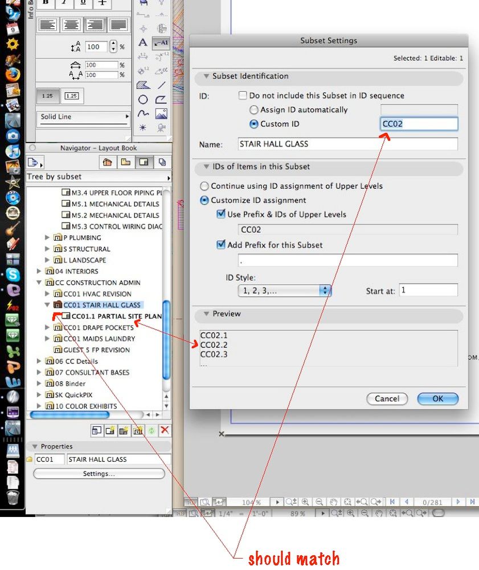Click the green Update icon
The height and width of the screenshot is (570, 479).
[152, 430]
